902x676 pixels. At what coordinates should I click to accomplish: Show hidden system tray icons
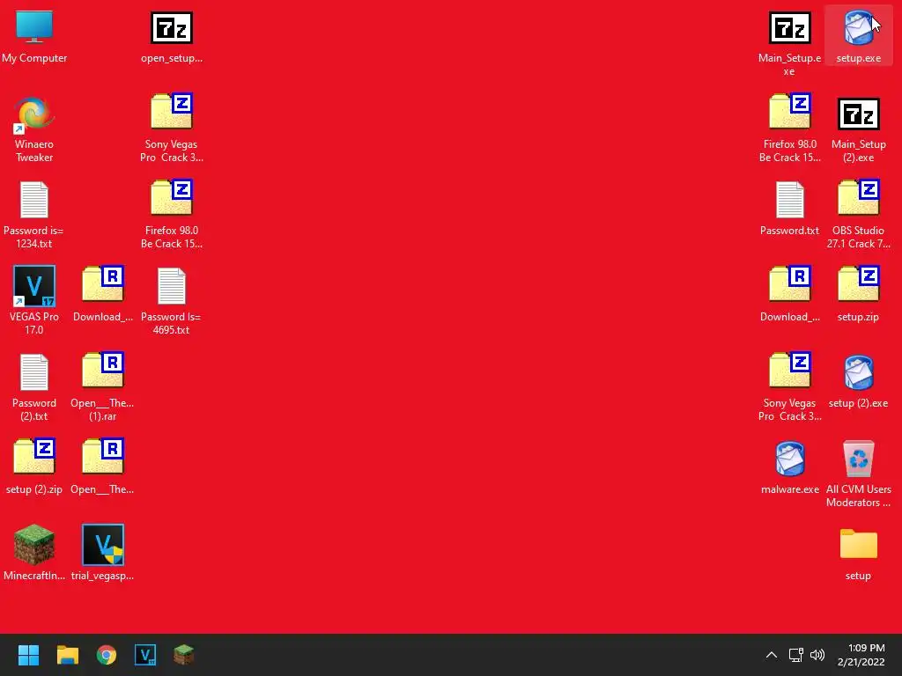click(772, 655)
